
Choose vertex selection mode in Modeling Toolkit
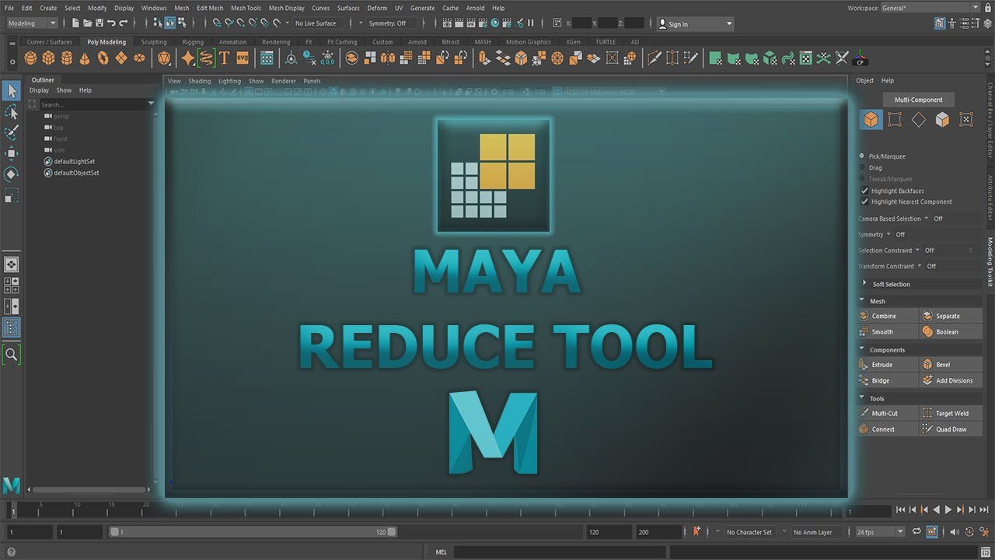click(x=895, y=120)
